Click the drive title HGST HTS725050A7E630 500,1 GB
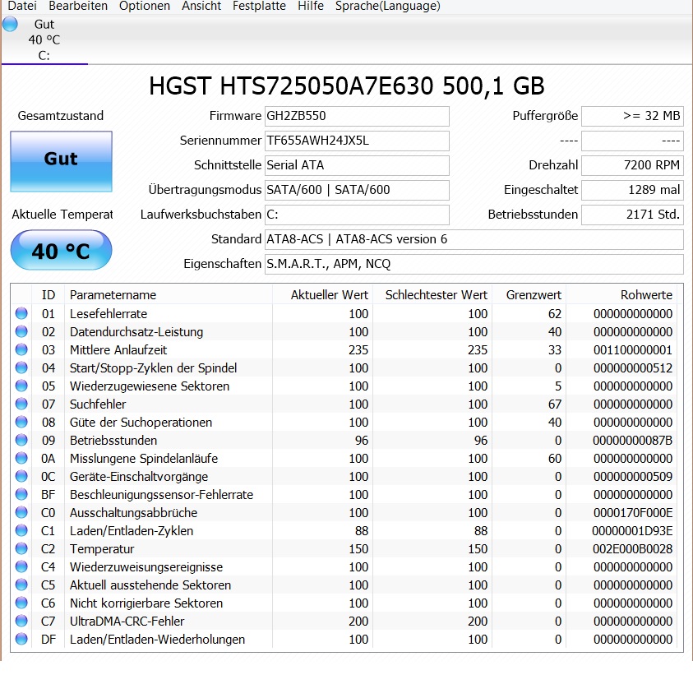This screenshot has height=684, width=693. (x=347, y=85)
